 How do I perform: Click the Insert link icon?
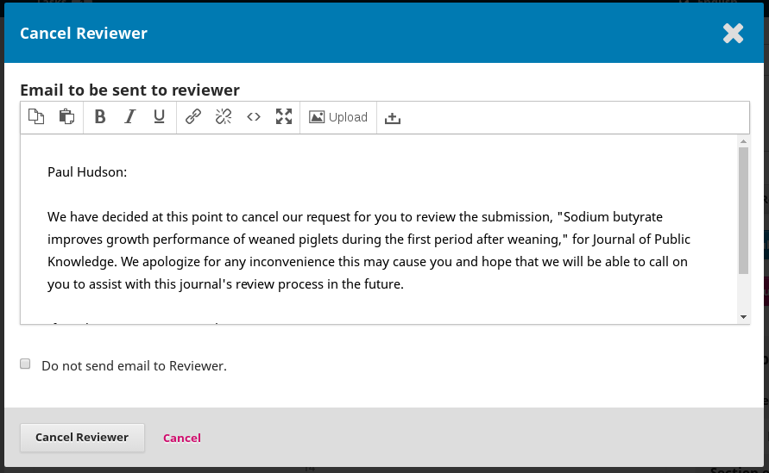pyautogui.click(x=193, y=117)
